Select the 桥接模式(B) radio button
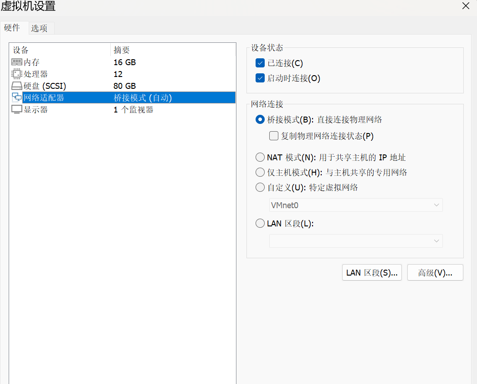 pyautogui.click(x=260, y=120)
